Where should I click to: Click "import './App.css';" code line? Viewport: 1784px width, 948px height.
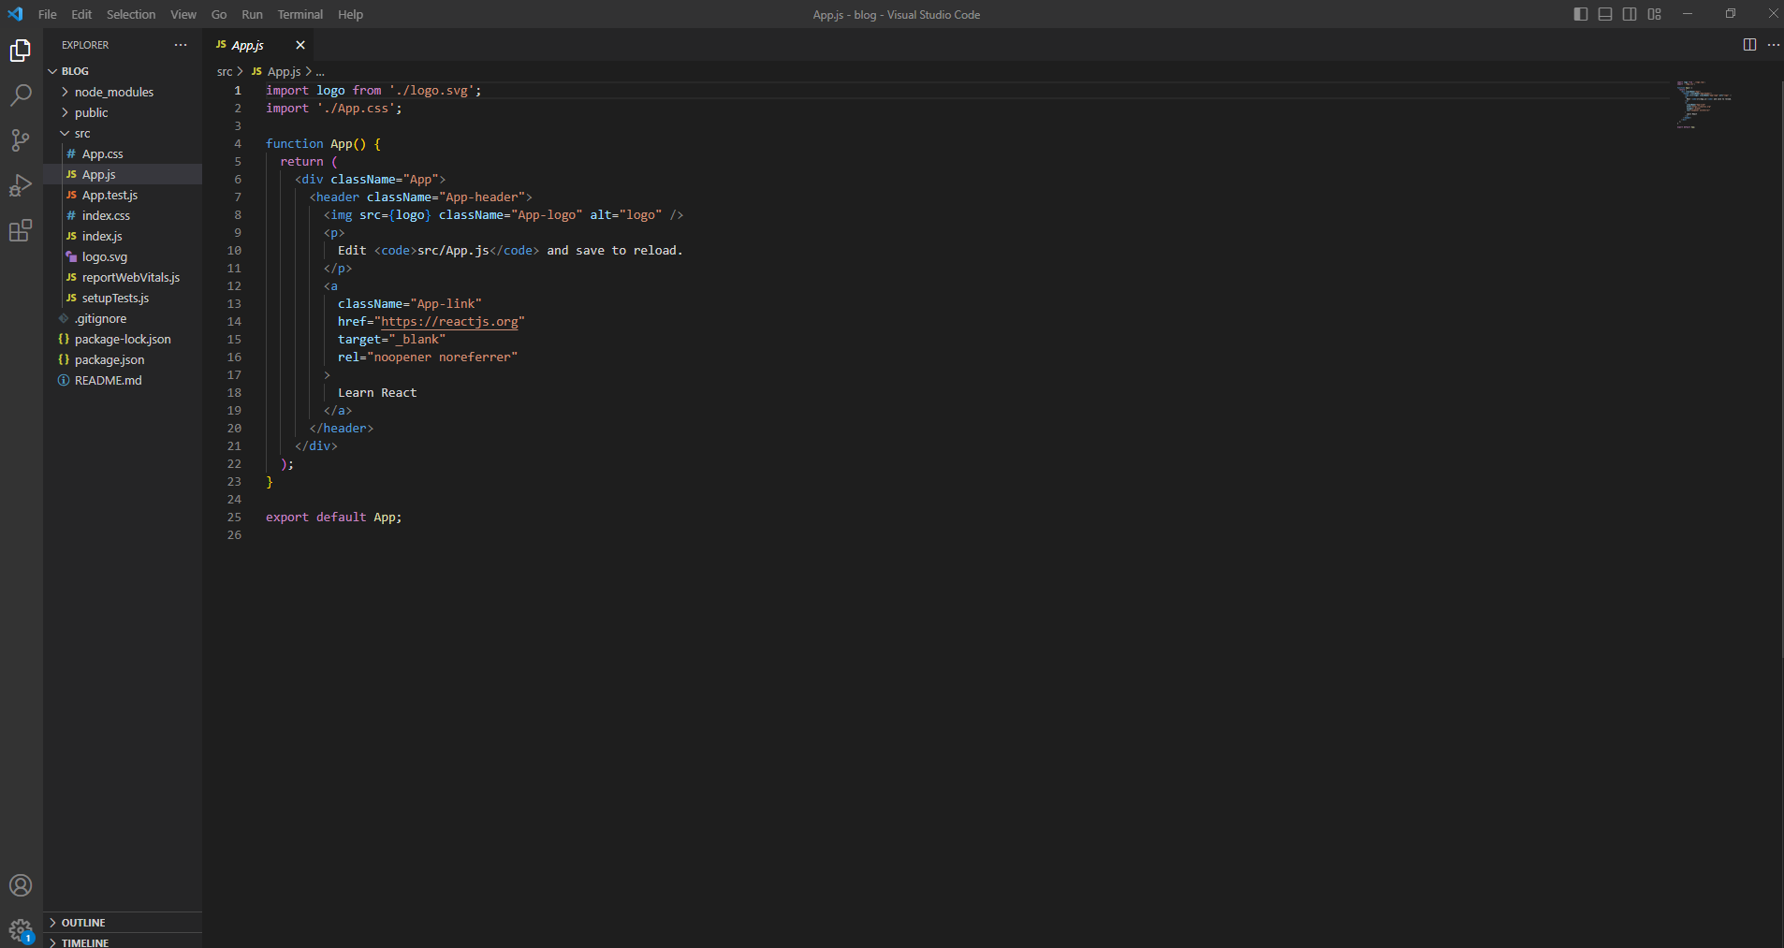pos(334,108)
